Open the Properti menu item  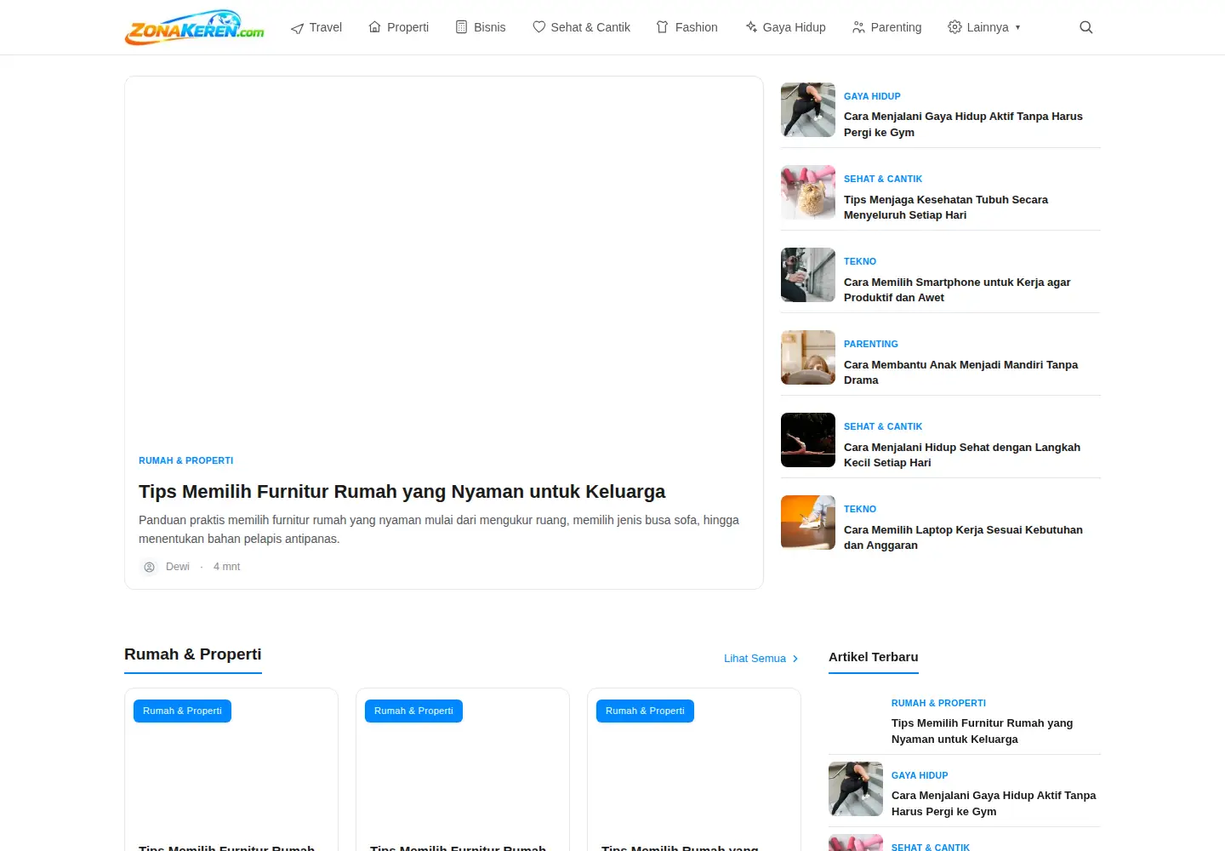tap(398, 27)
